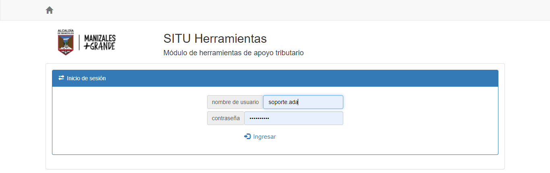Click the Manizales +Grande logo text

100,42
